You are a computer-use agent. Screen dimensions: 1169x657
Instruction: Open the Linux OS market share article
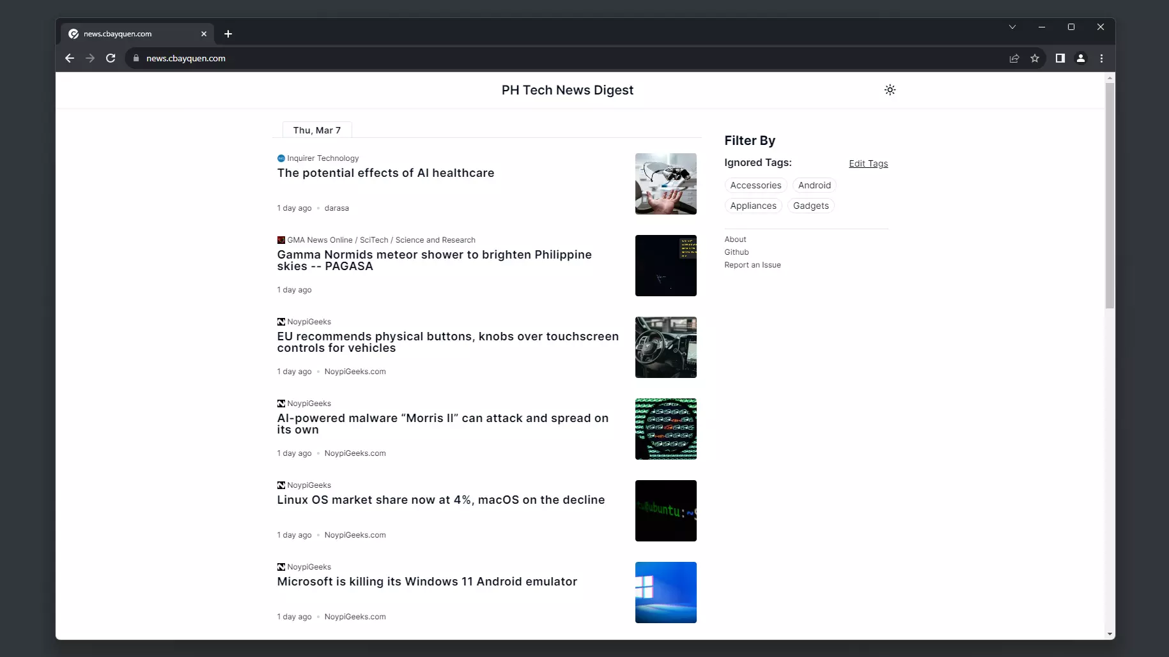pyautogui.click(x=440, y=500)
